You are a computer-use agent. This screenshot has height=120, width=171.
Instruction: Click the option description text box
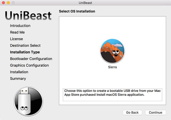pyautogui.click(x=112, y=95)
